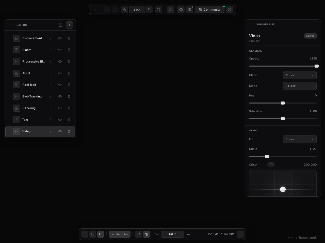Screen dimensions: 325x243
Task: Open the settings gear in the top toolbar
Action: (x=158, y=10)
